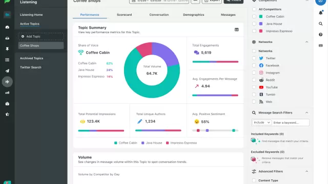This screenshot has height=184, width=328.
Task: Open the publishing paper plane sidebar icon
Action: point(7,71)
